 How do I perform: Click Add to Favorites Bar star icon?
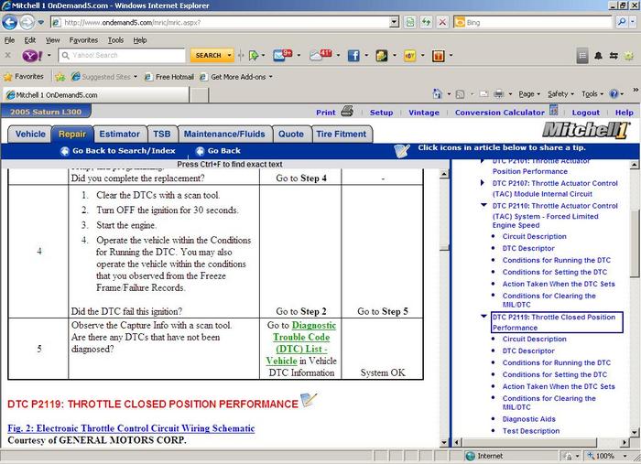(60, 77)
